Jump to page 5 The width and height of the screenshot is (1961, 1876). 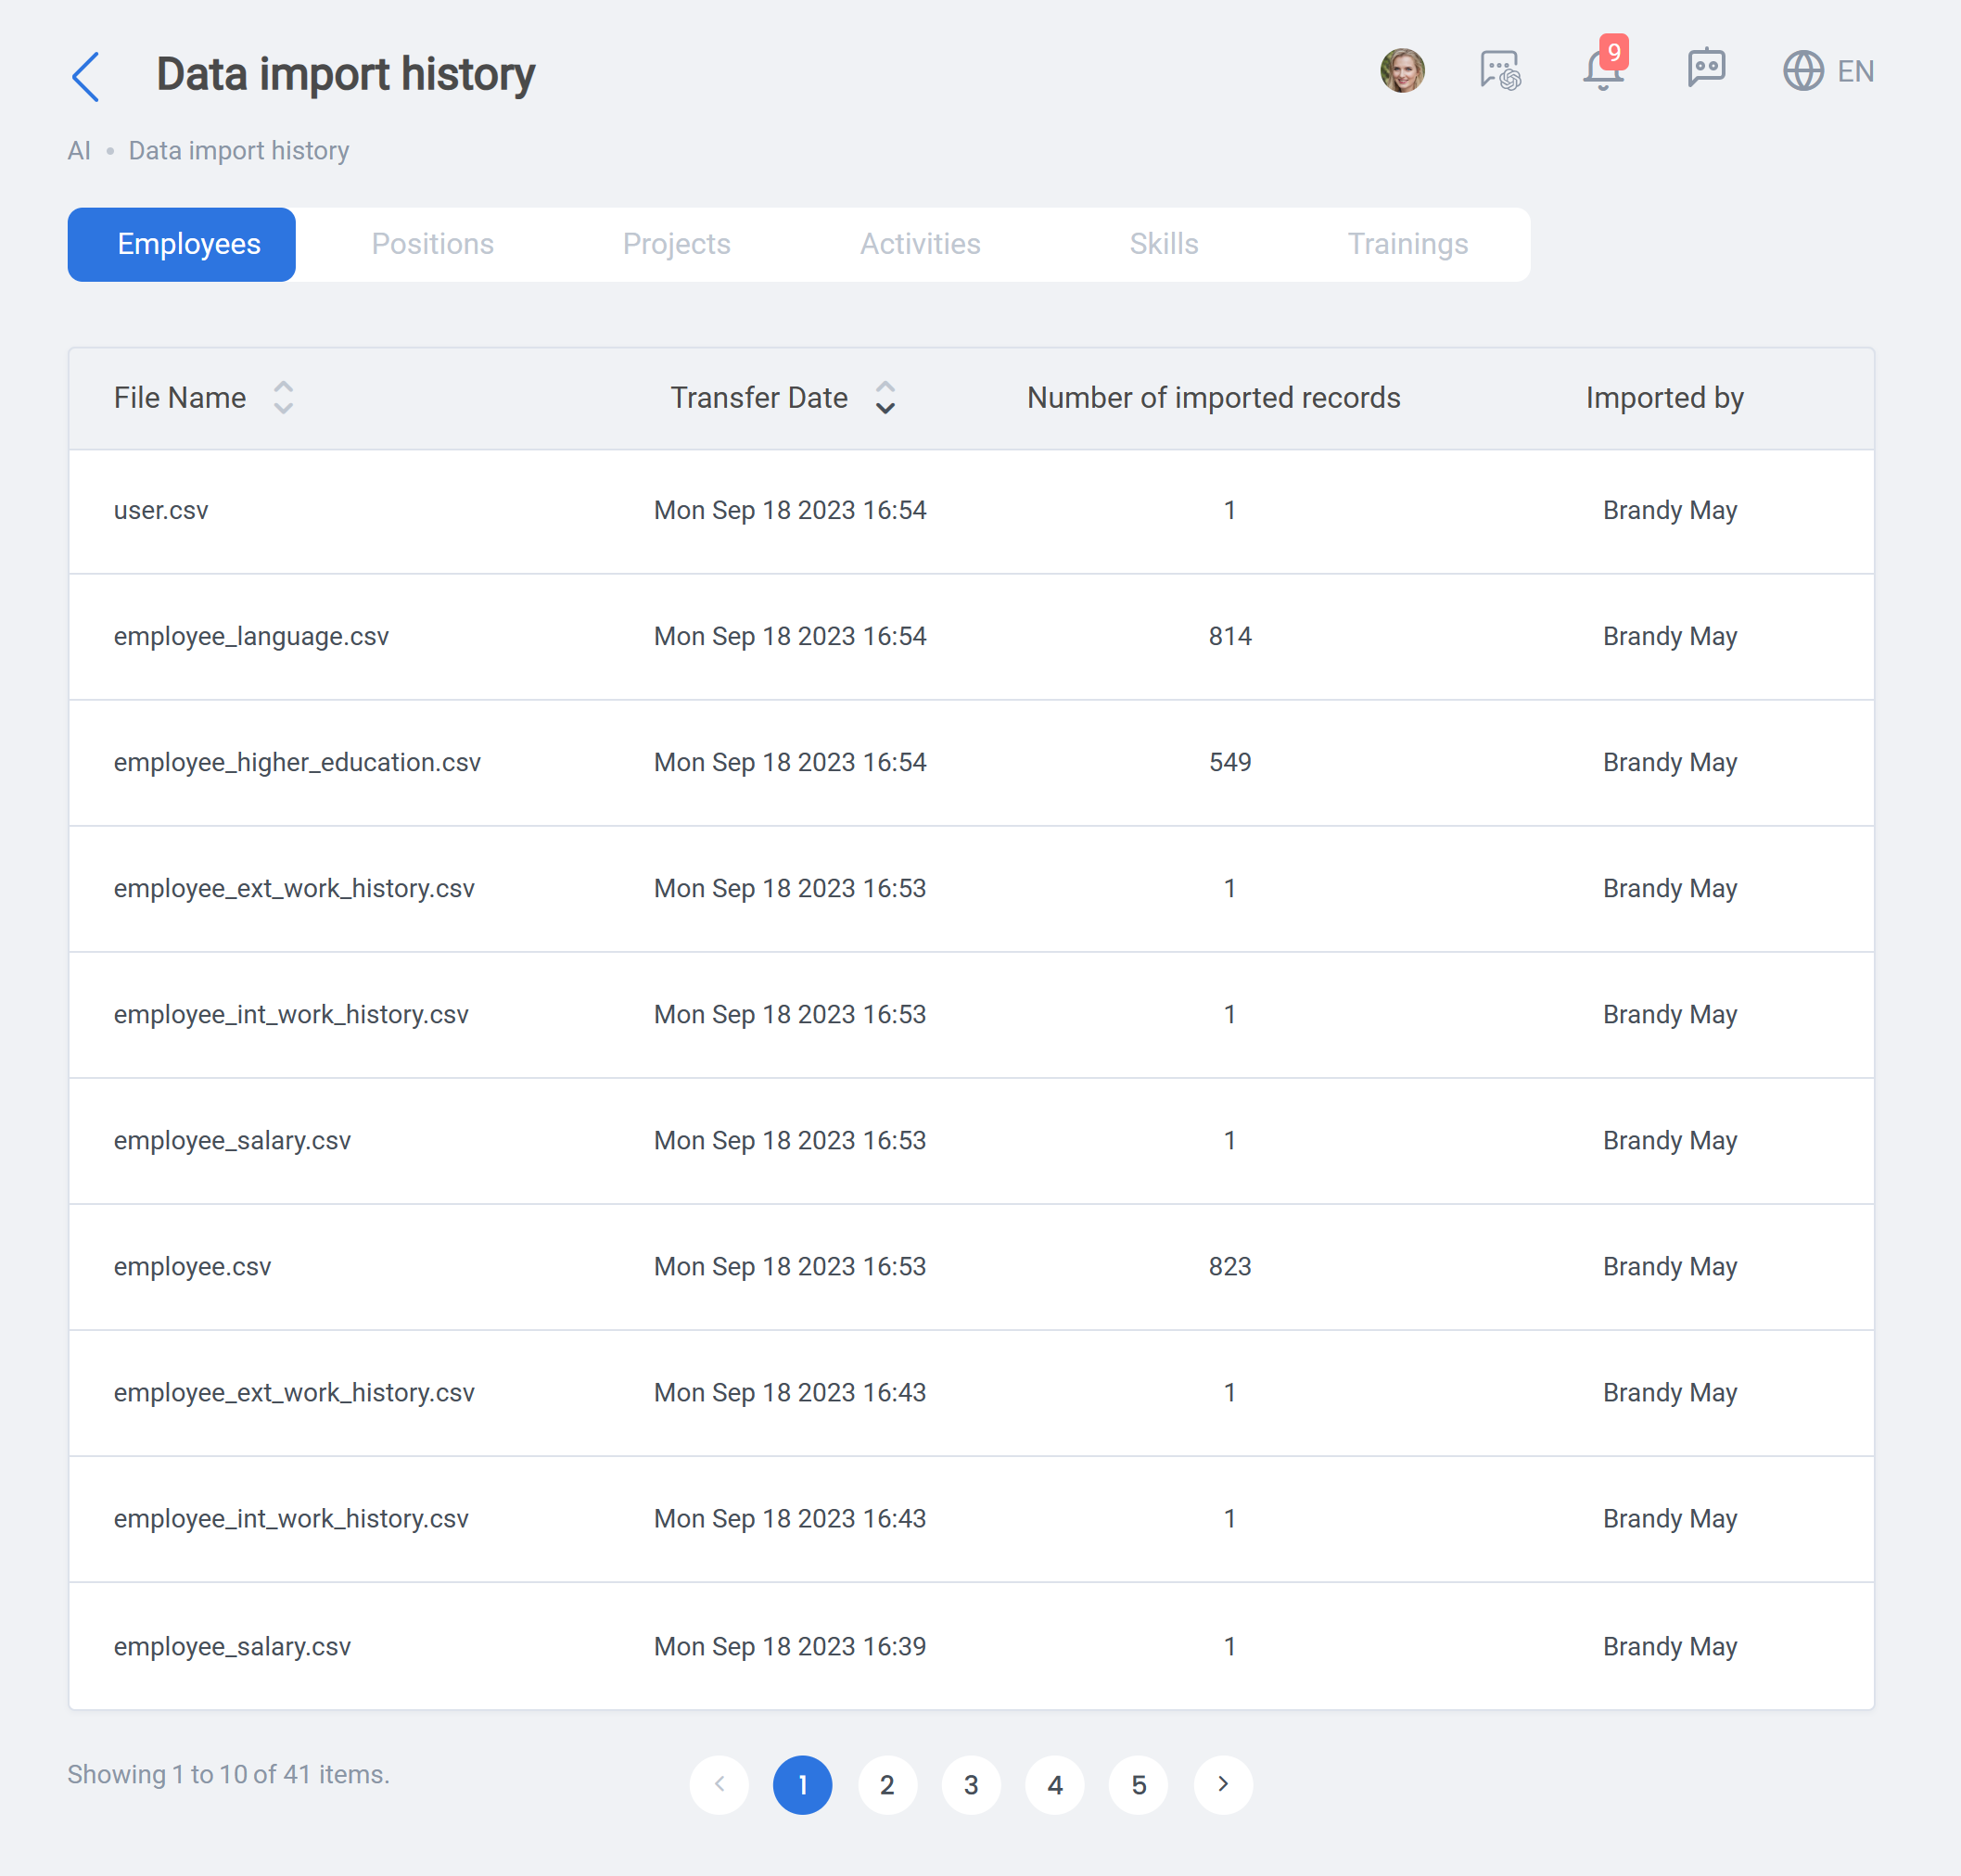(x=1139, y=1784)
